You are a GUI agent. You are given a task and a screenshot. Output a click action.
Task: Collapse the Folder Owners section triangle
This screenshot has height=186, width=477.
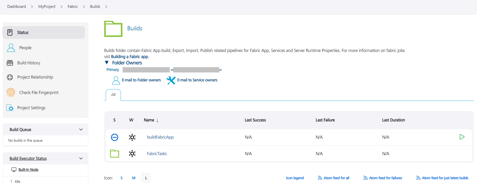pyautogui.click(x=107, y=63)
